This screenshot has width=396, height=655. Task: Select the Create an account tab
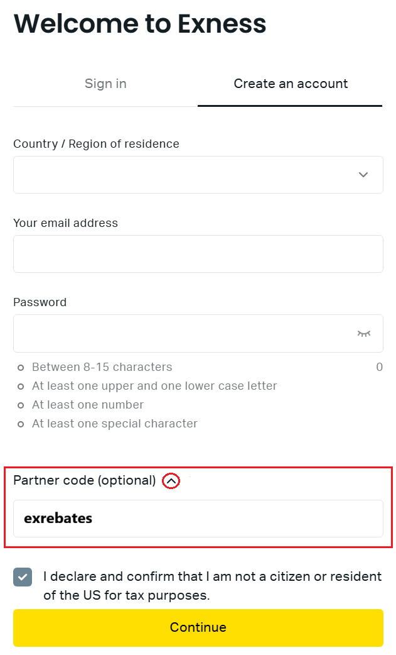click(290, 84)
